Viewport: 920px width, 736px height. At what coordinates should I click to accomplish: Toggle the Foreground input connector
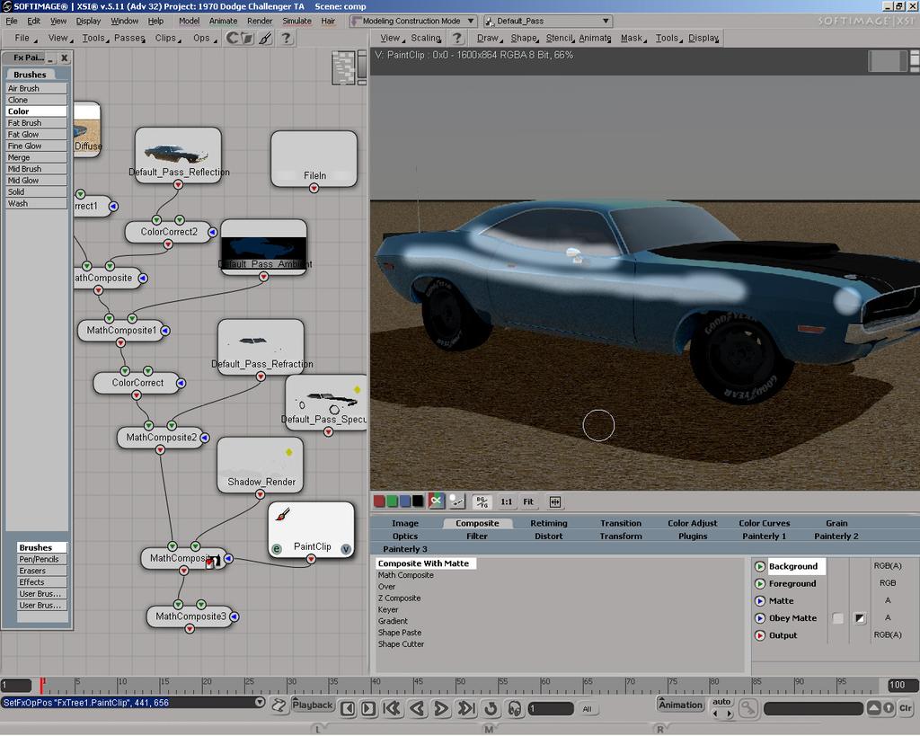pos(760,583)
